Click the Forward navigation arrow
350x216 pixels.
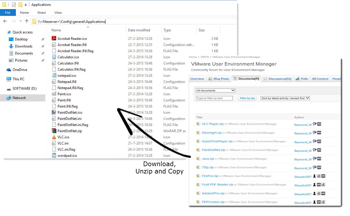(x=14, y=21)
